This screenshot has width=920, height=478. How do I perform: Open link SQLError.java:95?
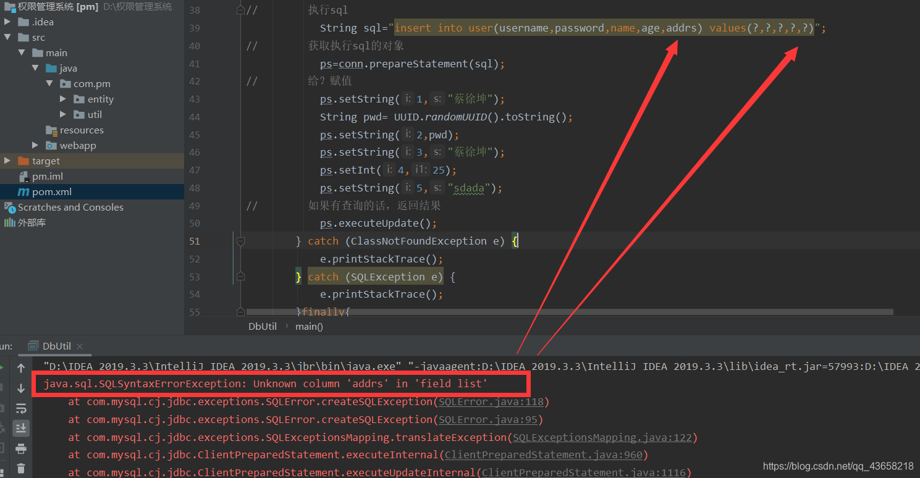[x=488, y=420]
